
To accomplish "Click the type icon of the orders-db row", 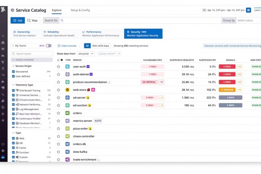I will click(x=67, y=144).
